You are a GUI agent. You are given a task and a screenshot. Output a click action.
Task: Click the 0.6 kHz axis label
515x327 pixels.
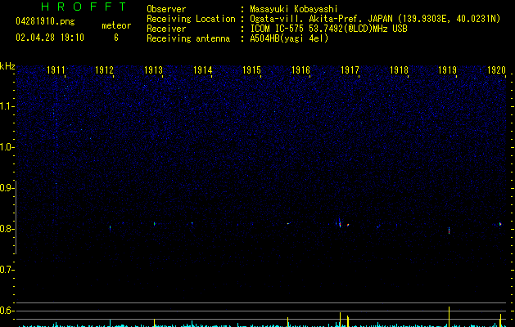click(7, 311)
